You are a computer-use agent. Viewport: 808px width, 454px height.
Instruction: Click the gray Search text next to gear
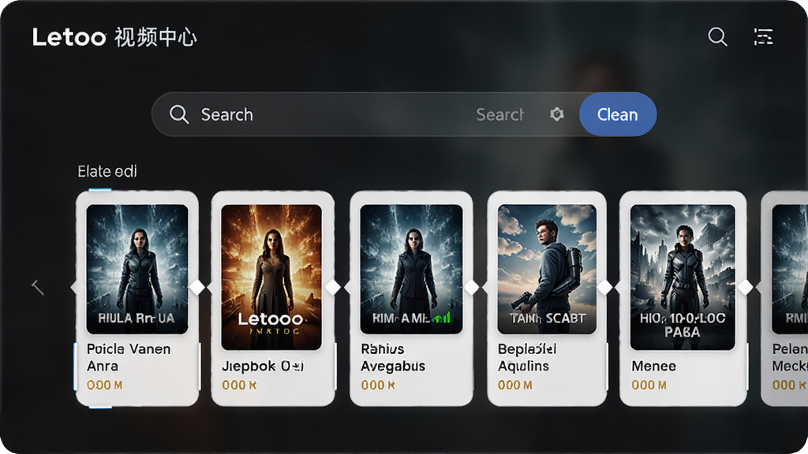(499, 114)
